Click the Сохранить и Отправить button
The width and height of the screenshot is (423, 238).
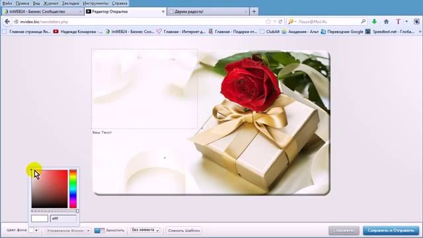[391, 231]
